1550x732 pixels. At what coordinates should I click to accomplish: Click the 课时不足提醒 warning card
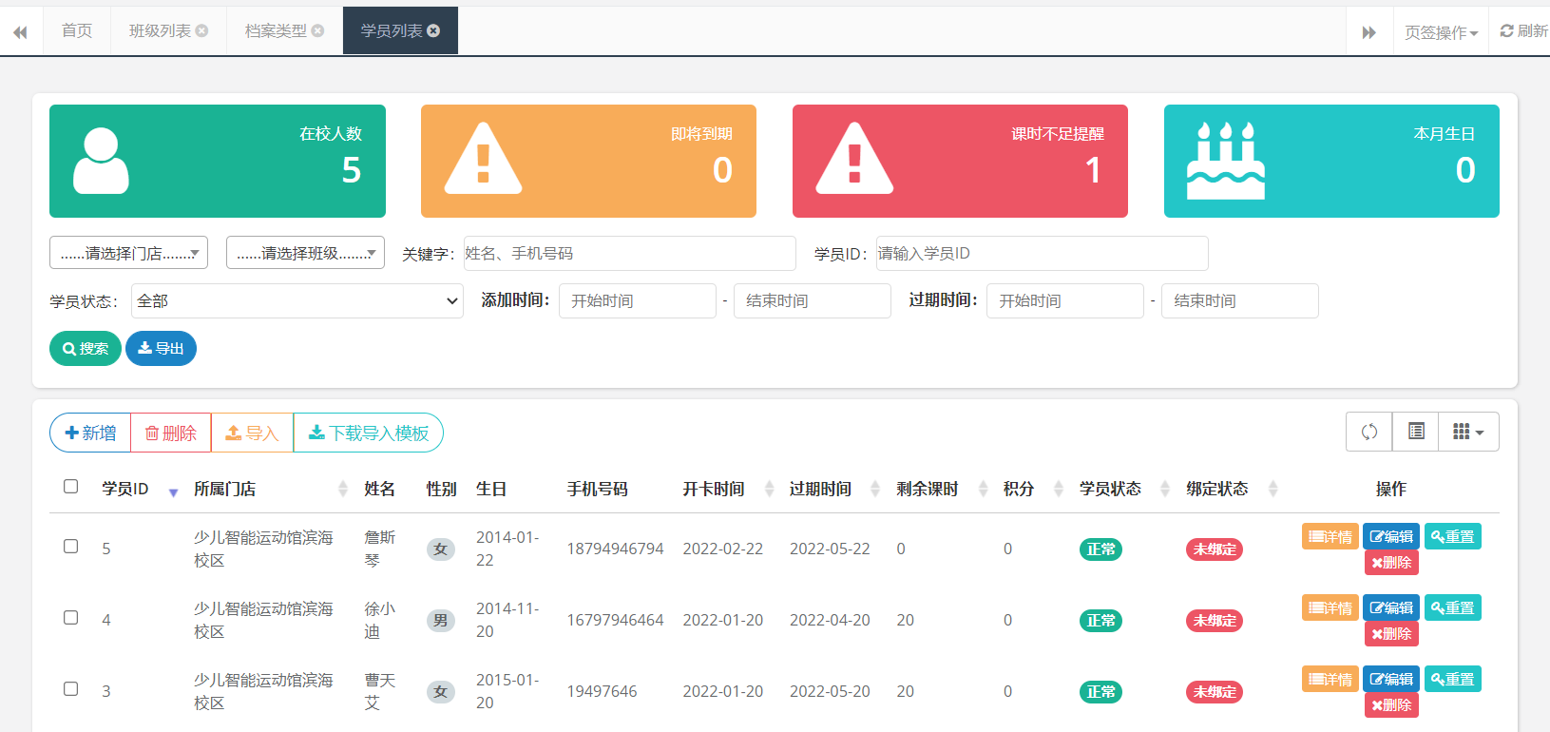coord(959,161)
